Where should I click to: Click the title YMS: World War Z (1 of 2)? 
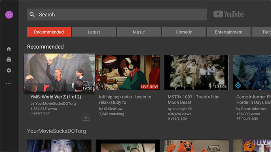pos(56,97)
